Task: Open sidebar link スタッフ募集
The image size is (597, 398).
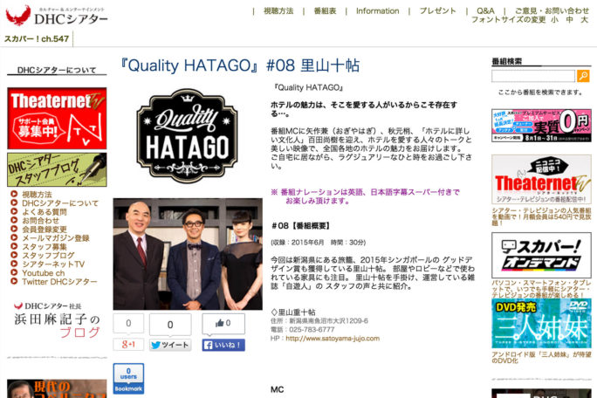Action: [45, 247]
